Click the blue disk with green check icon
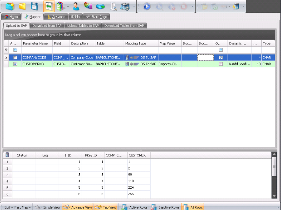The image size is (281, 210). click(100, 7)
